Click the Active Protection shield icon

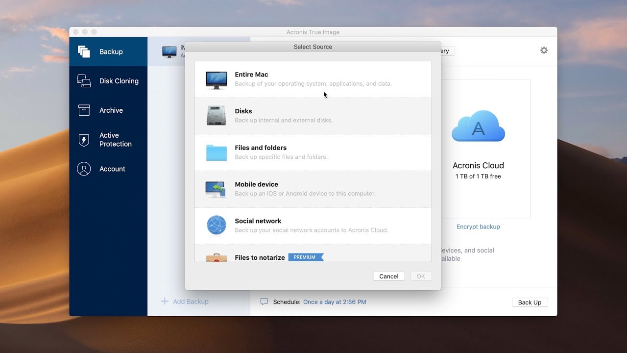pos(84,140)
